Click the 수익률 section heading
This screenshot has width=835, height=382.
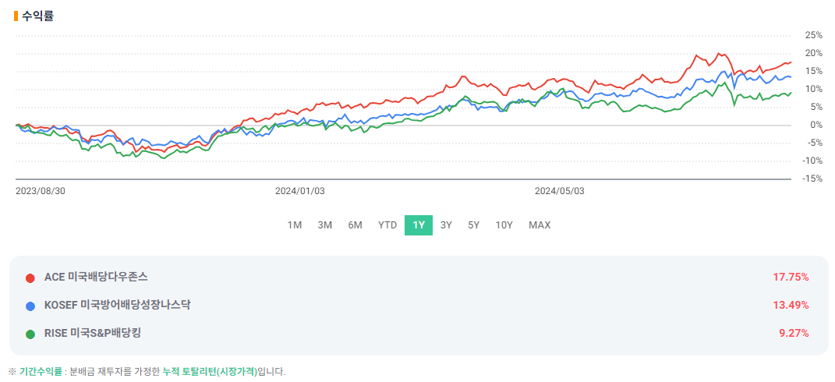[x=37, y=16]
